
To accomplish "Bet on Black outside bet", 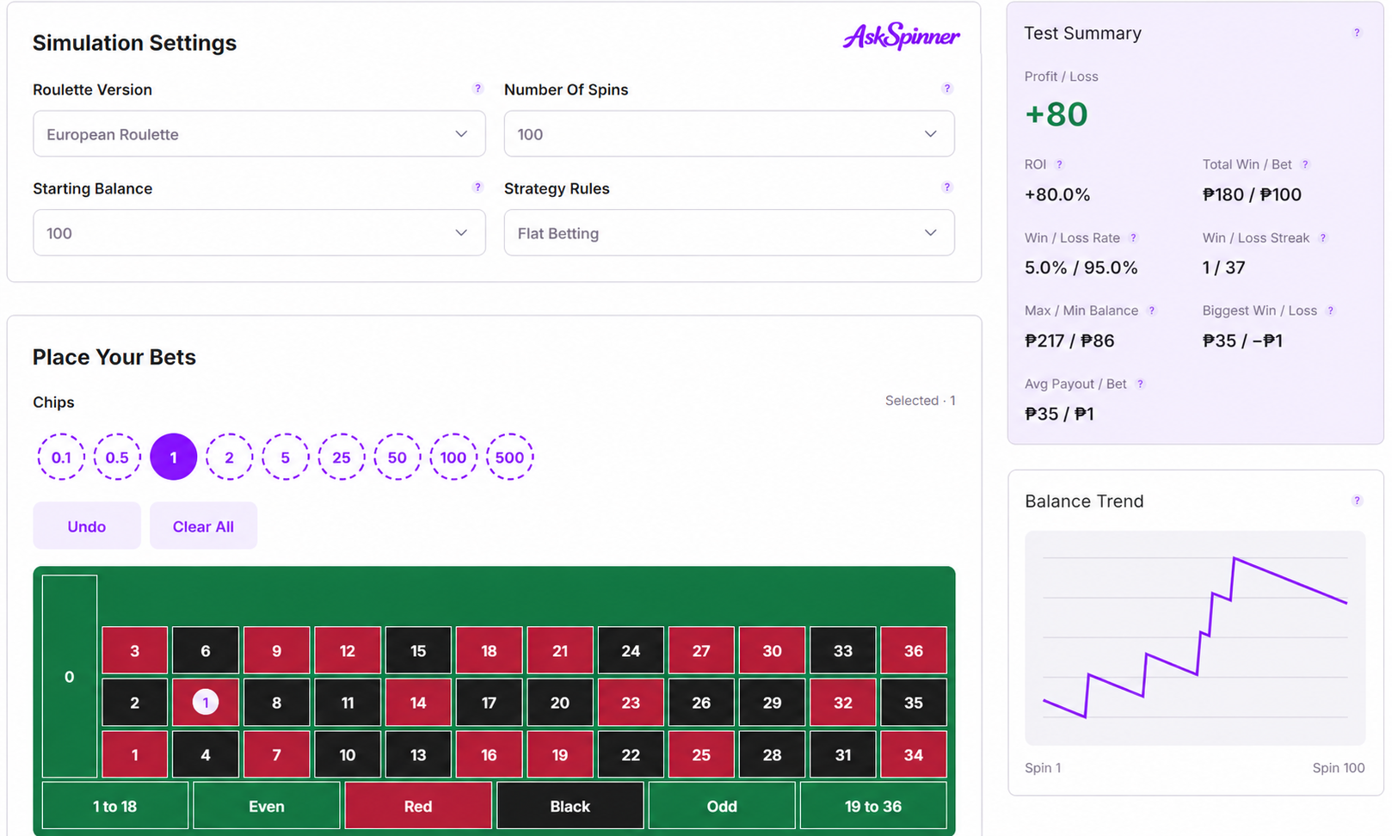I will pos(570,806).
